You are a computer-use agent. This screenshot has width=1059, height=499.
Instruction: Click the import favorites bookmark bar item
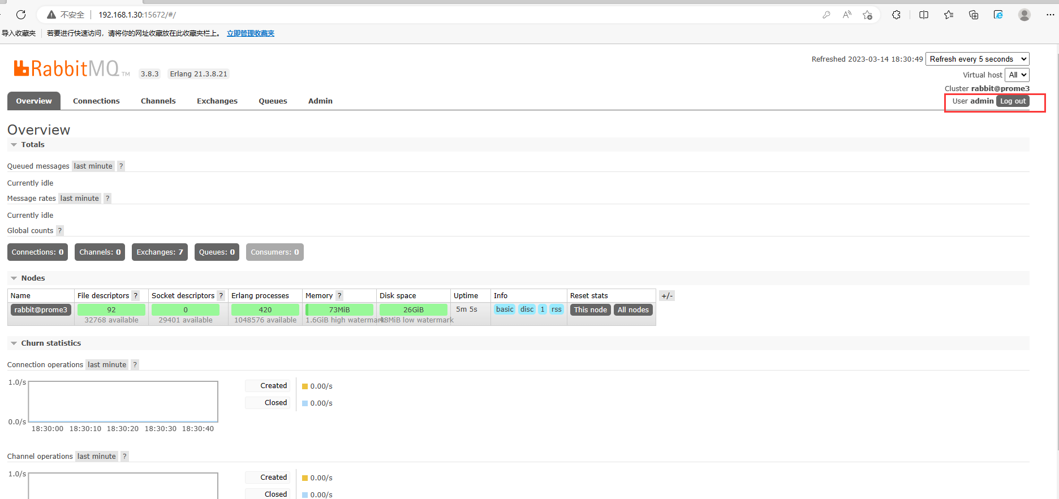coord(19,33)
